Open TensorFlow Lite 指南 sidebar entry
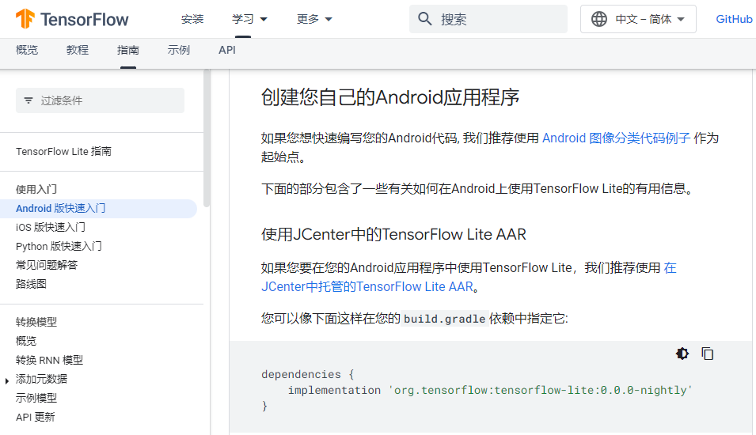 63,151
